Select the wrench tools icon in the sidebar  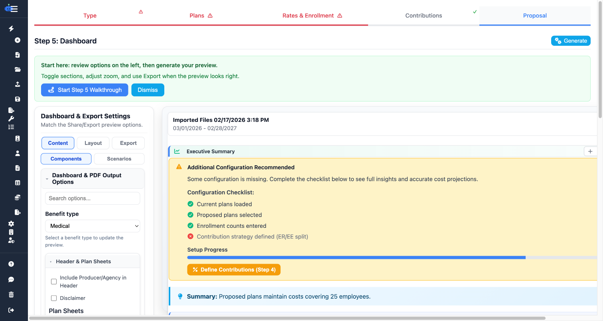11,119
